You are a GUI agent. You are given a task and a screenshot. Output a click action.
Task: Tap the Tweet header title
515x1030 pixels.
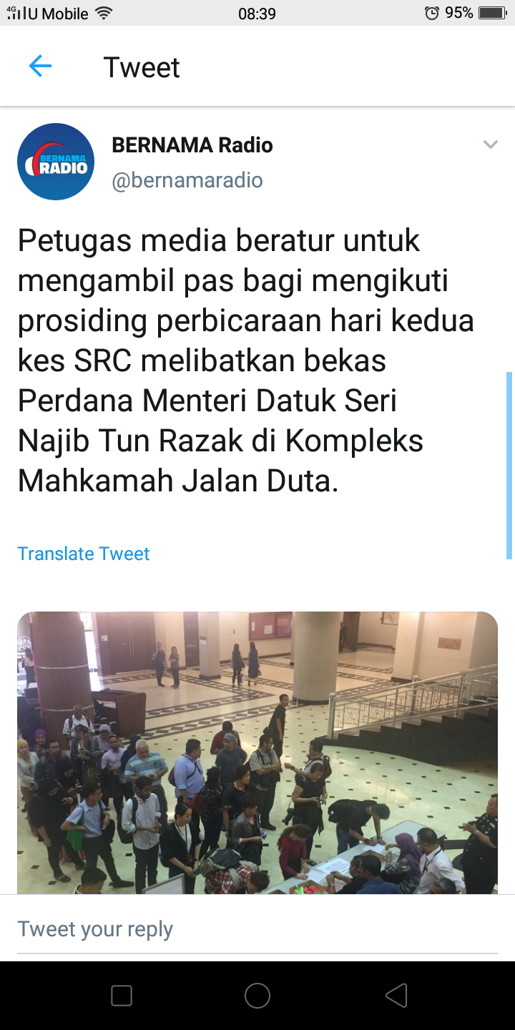(142, 67)
